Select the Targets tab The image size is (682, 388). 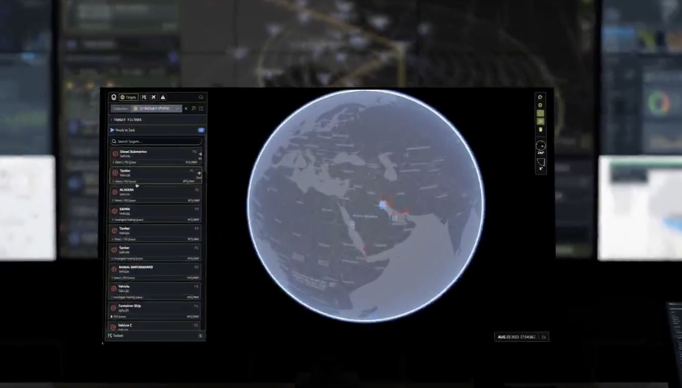(128, 97)
